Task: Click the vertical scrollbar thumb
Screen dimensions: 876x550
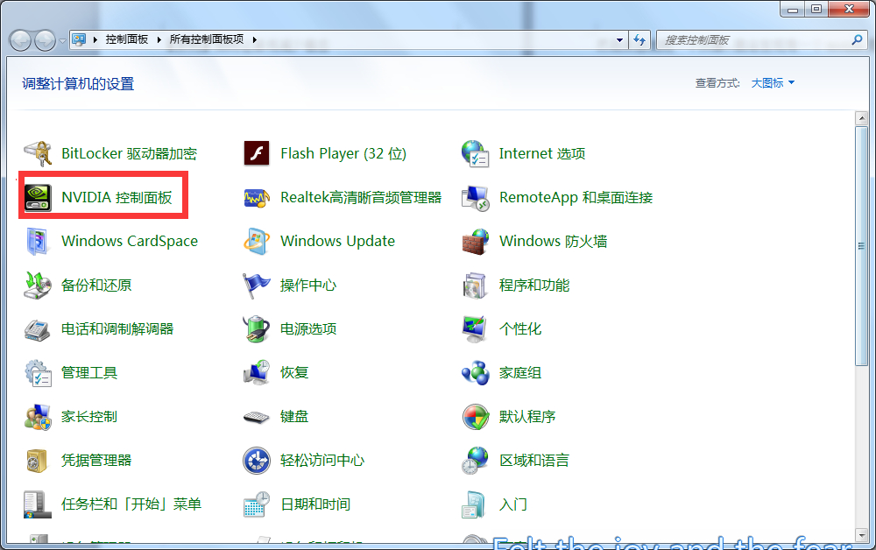Action: 861,246
